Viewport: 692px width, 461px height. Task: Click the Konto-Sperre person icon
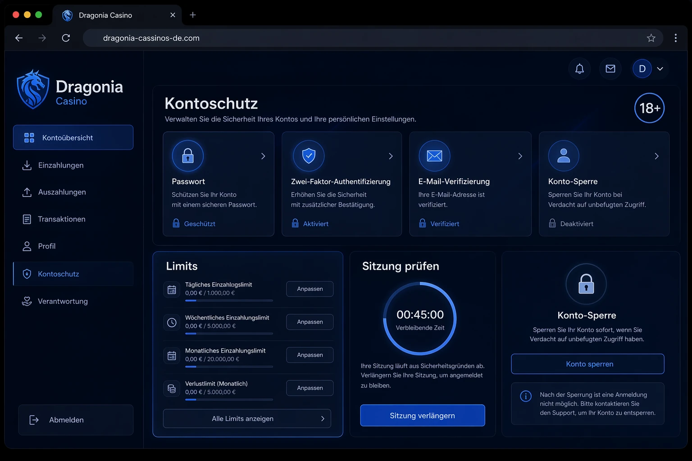point(564,156)
